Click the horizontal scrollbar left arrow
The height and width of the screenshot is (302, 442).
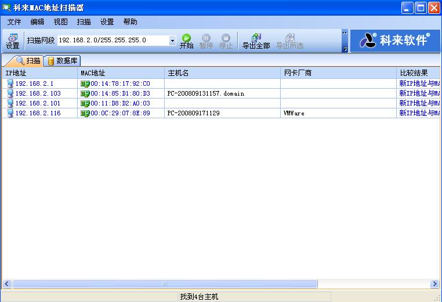click(x=7, y=283)
